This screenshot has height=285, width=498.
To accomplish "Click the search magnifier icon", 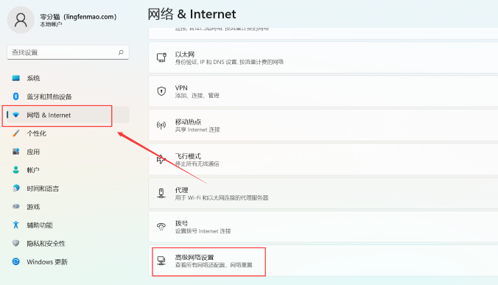I will (121, 52).
